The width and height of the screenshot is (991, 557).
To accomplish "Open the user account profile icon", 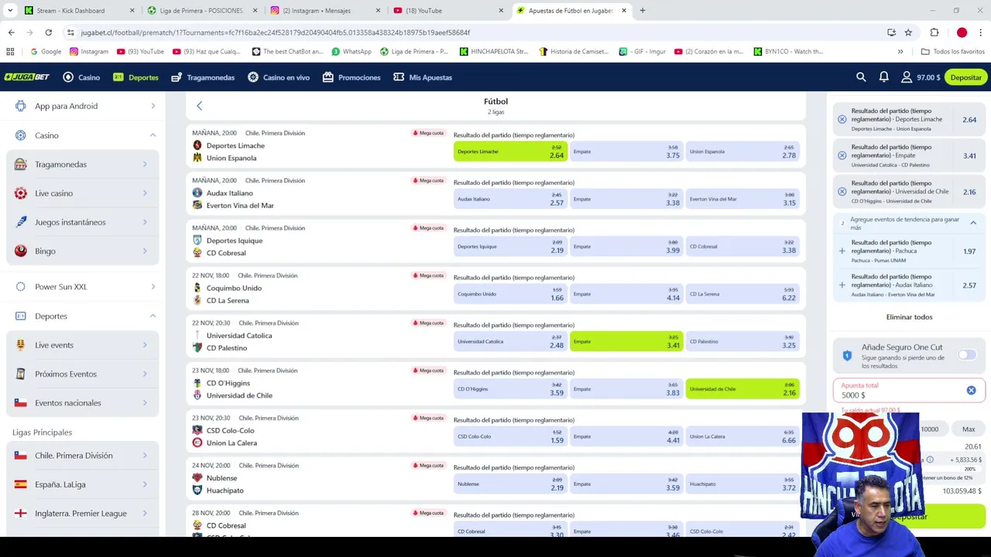I will 906,77.
